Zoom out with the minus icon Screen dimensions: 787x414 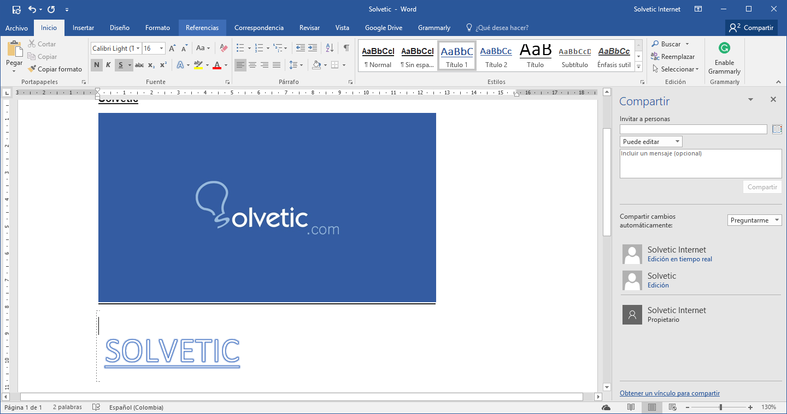click(687, 407)
